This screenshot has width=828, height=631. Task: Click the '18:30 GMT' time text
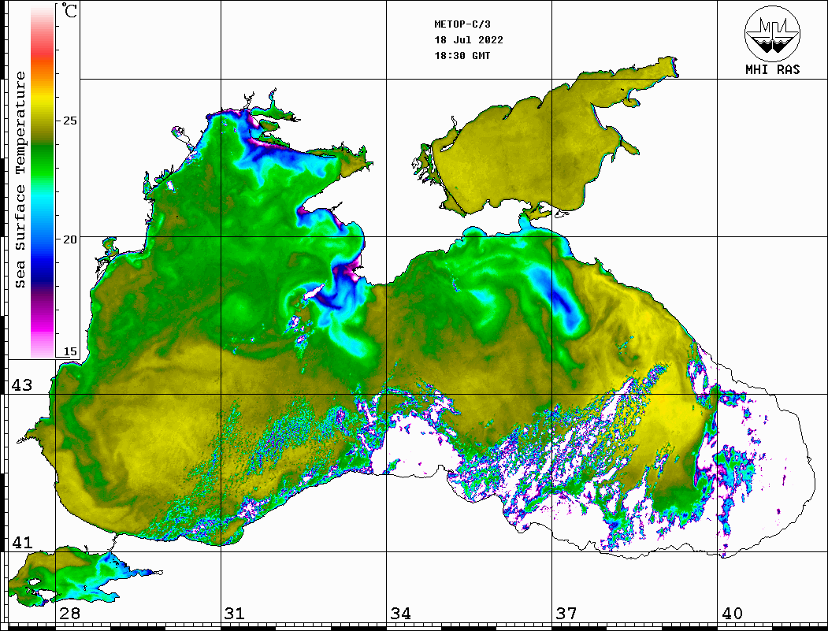[x=462, y=56]
